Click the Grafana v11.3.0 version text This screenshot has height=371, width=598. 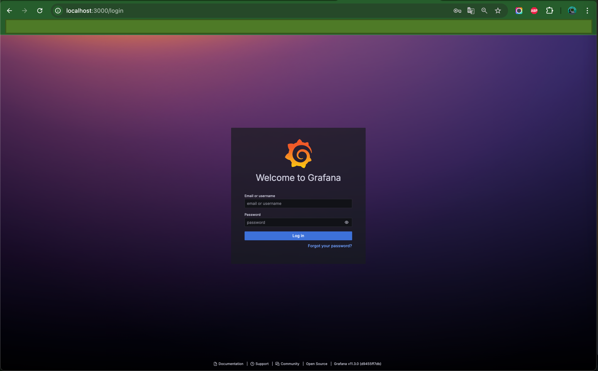(357, 364)
